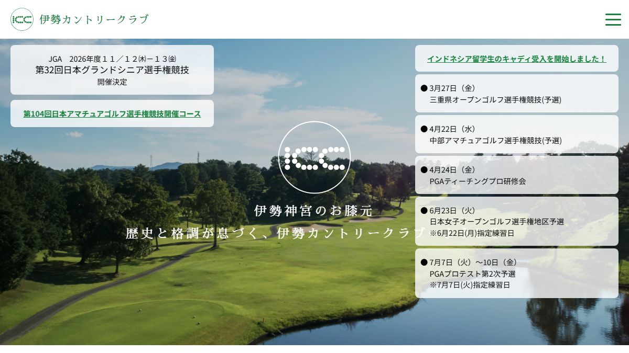Click 6月23日 日本女子オープンゴルフ選手権地区予選 entry

tap(517, 221)
